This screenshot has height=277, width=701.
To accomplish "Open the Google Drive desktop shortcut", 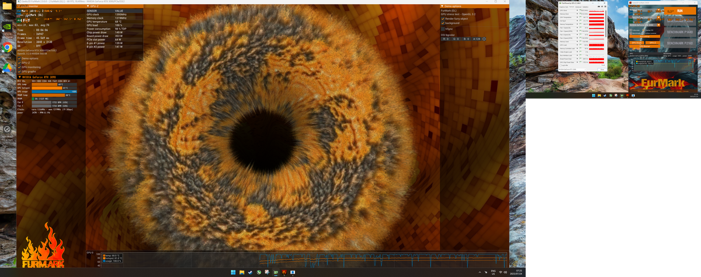I will [x=8, y=67].
